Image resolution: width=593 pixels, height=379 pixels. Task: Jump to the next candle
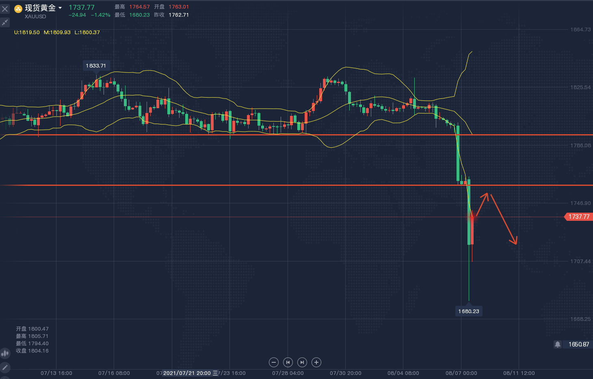(x=302, y=362)
